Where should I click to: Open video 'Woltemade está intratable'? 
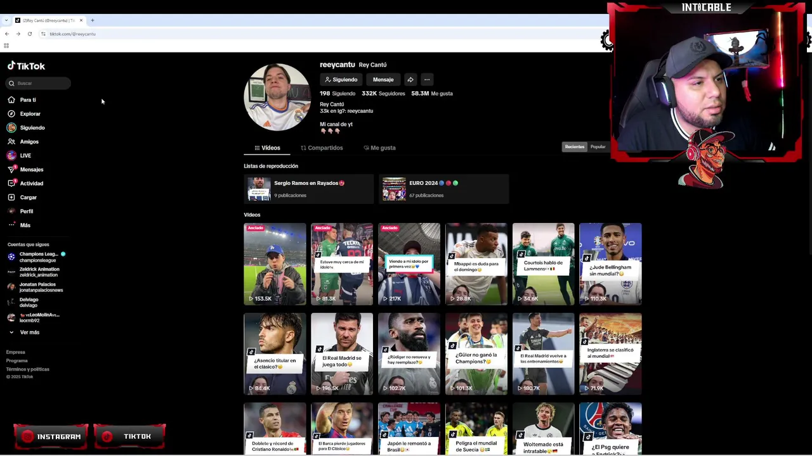coord(544,429)
